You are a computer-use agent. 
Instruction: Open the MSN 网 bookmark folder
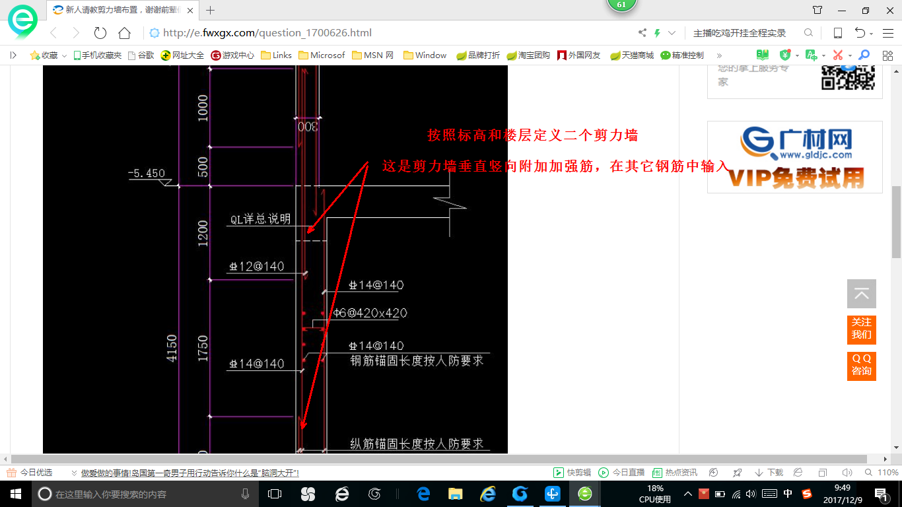click(372, 55)
